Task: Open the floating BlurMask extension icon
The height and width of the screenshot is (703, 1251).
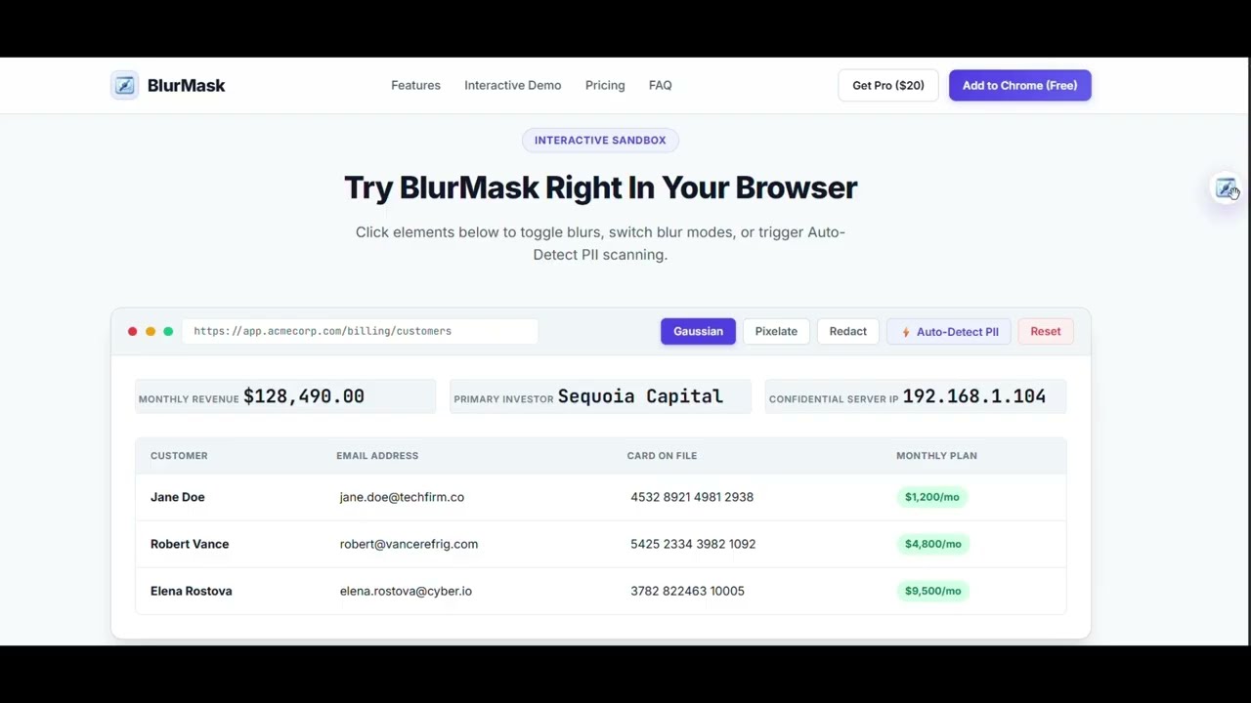Action: (1226, 188)
